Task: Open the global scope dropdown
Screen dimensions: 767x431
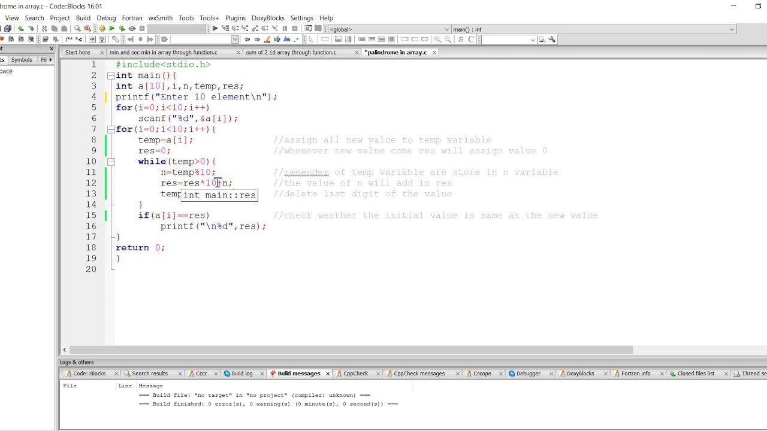Action: (389, 29)
